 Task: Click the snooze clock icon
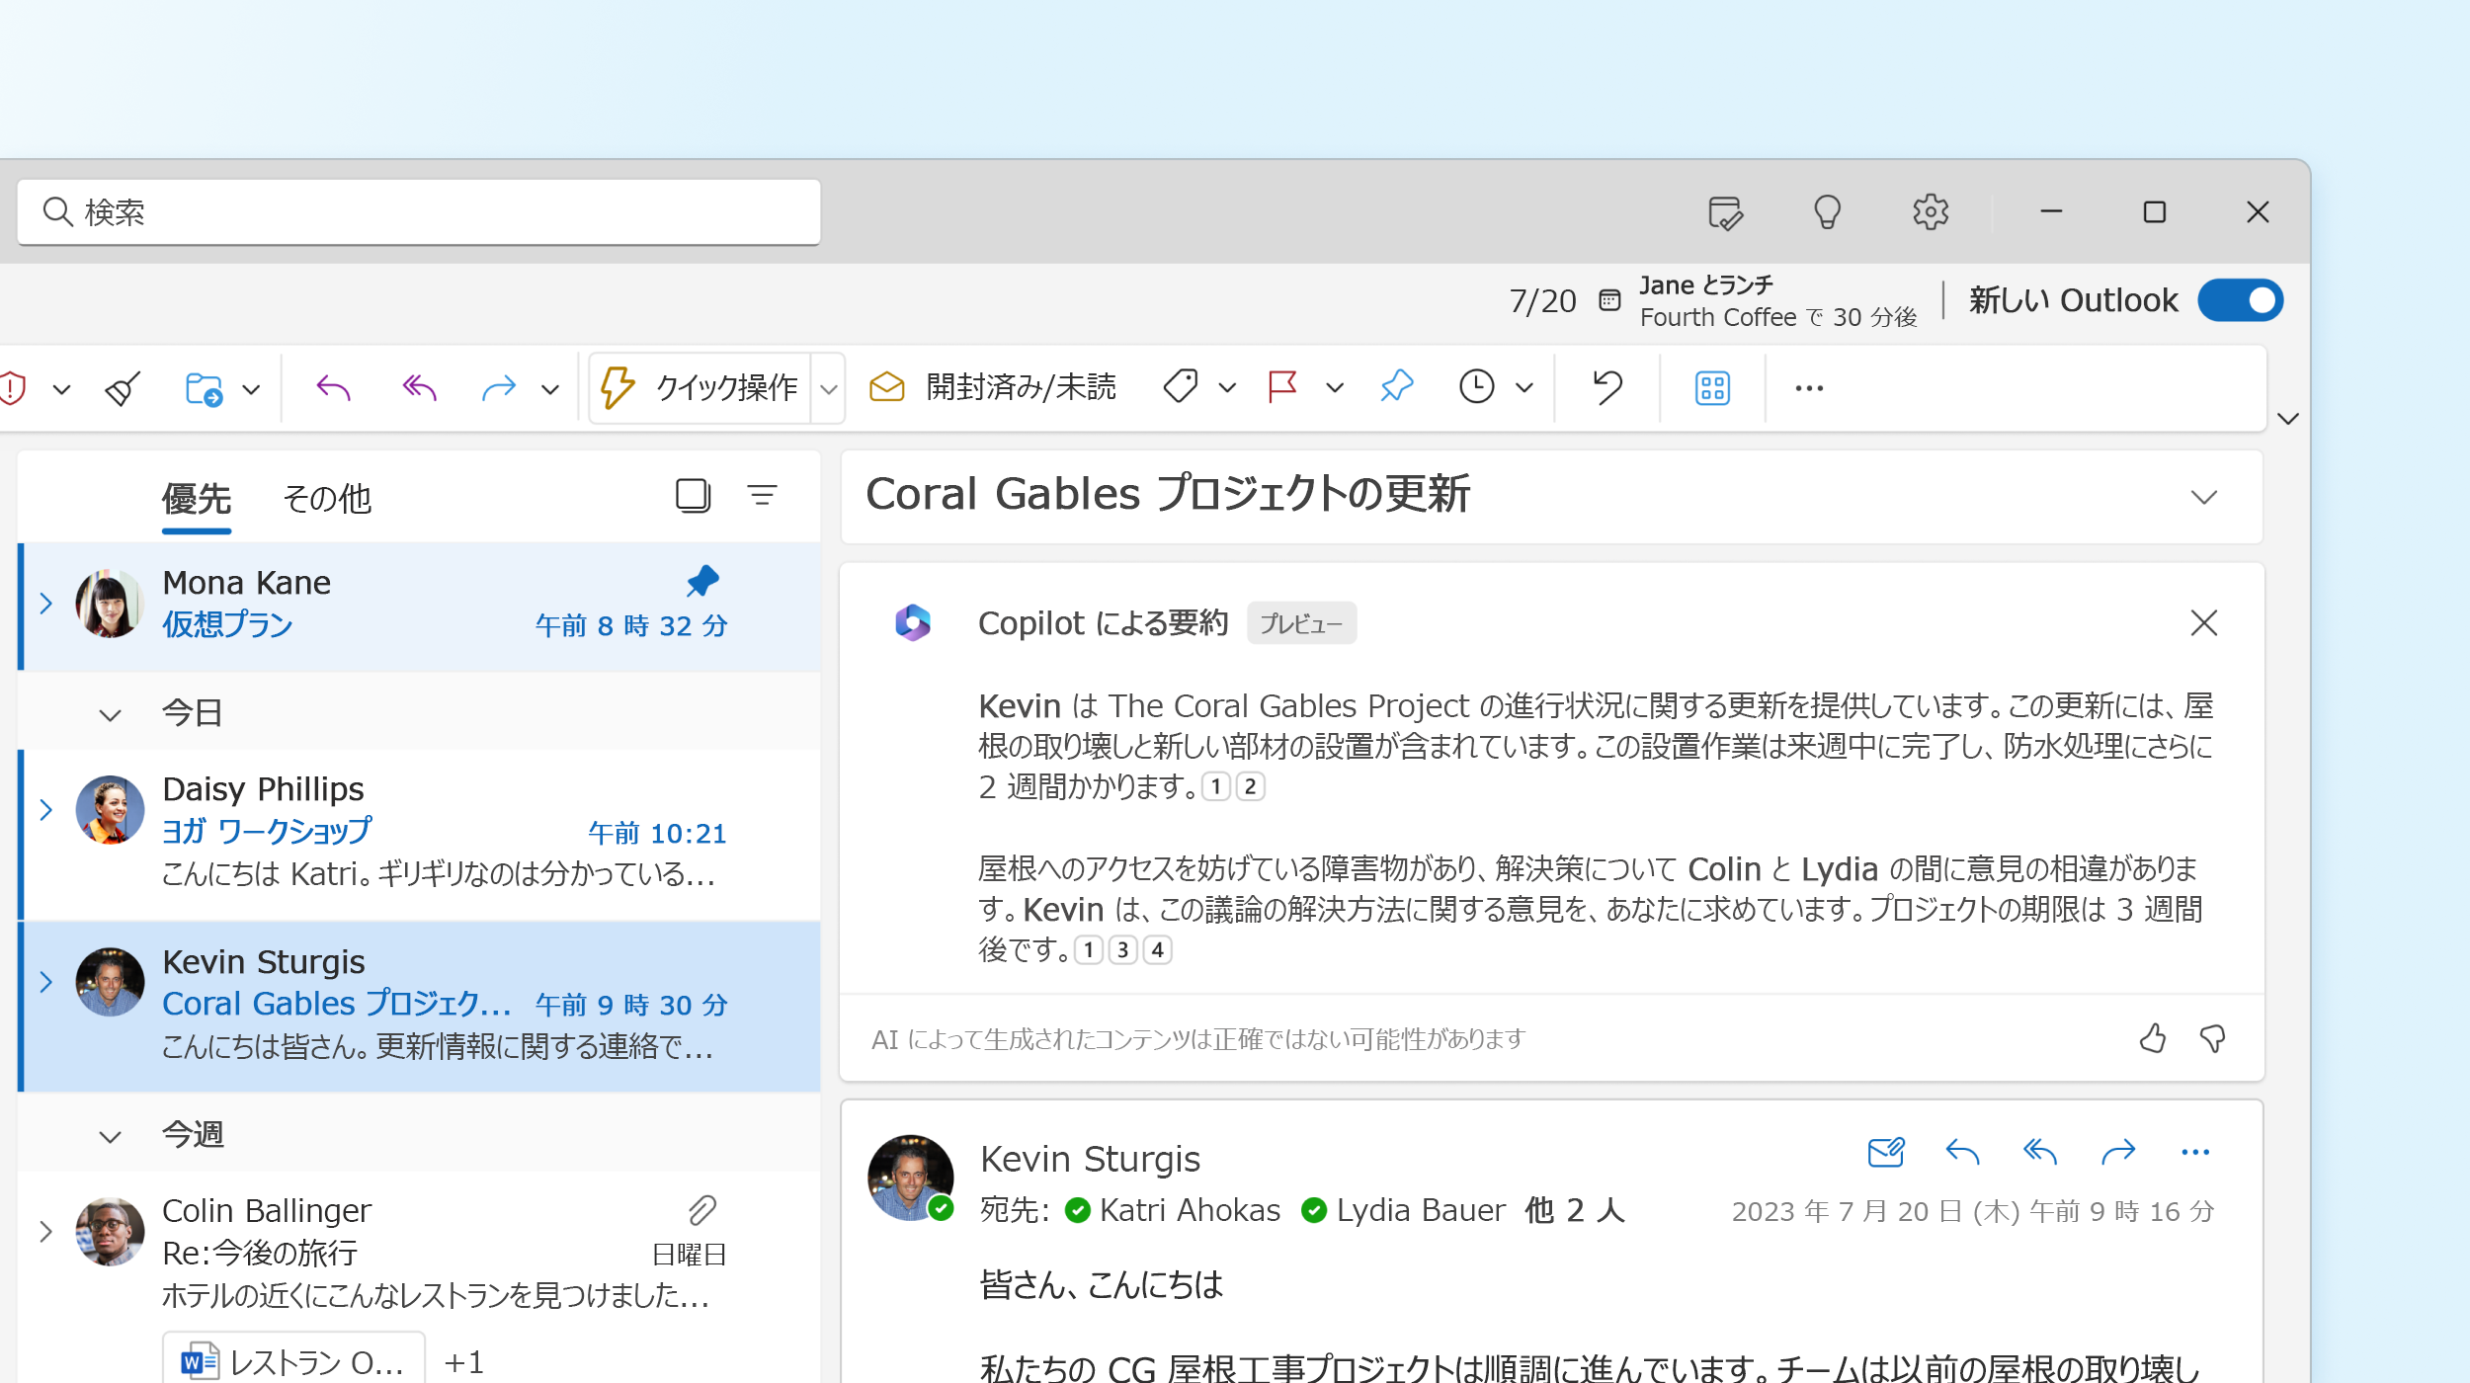(1476, 387)
